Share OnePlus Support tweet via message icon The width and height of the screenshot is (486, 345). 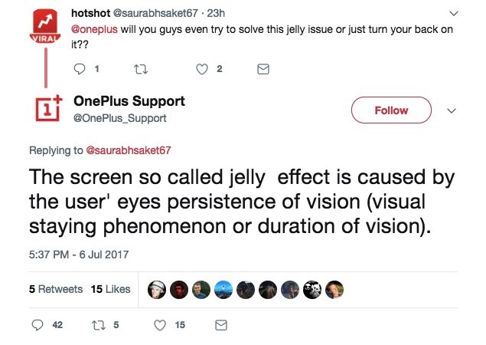[221, 325]
